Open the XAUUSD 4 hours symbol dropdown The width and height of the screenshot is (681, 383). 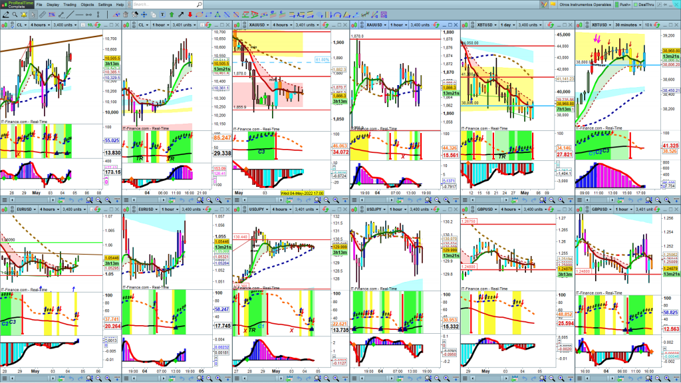tap(266, 25)
